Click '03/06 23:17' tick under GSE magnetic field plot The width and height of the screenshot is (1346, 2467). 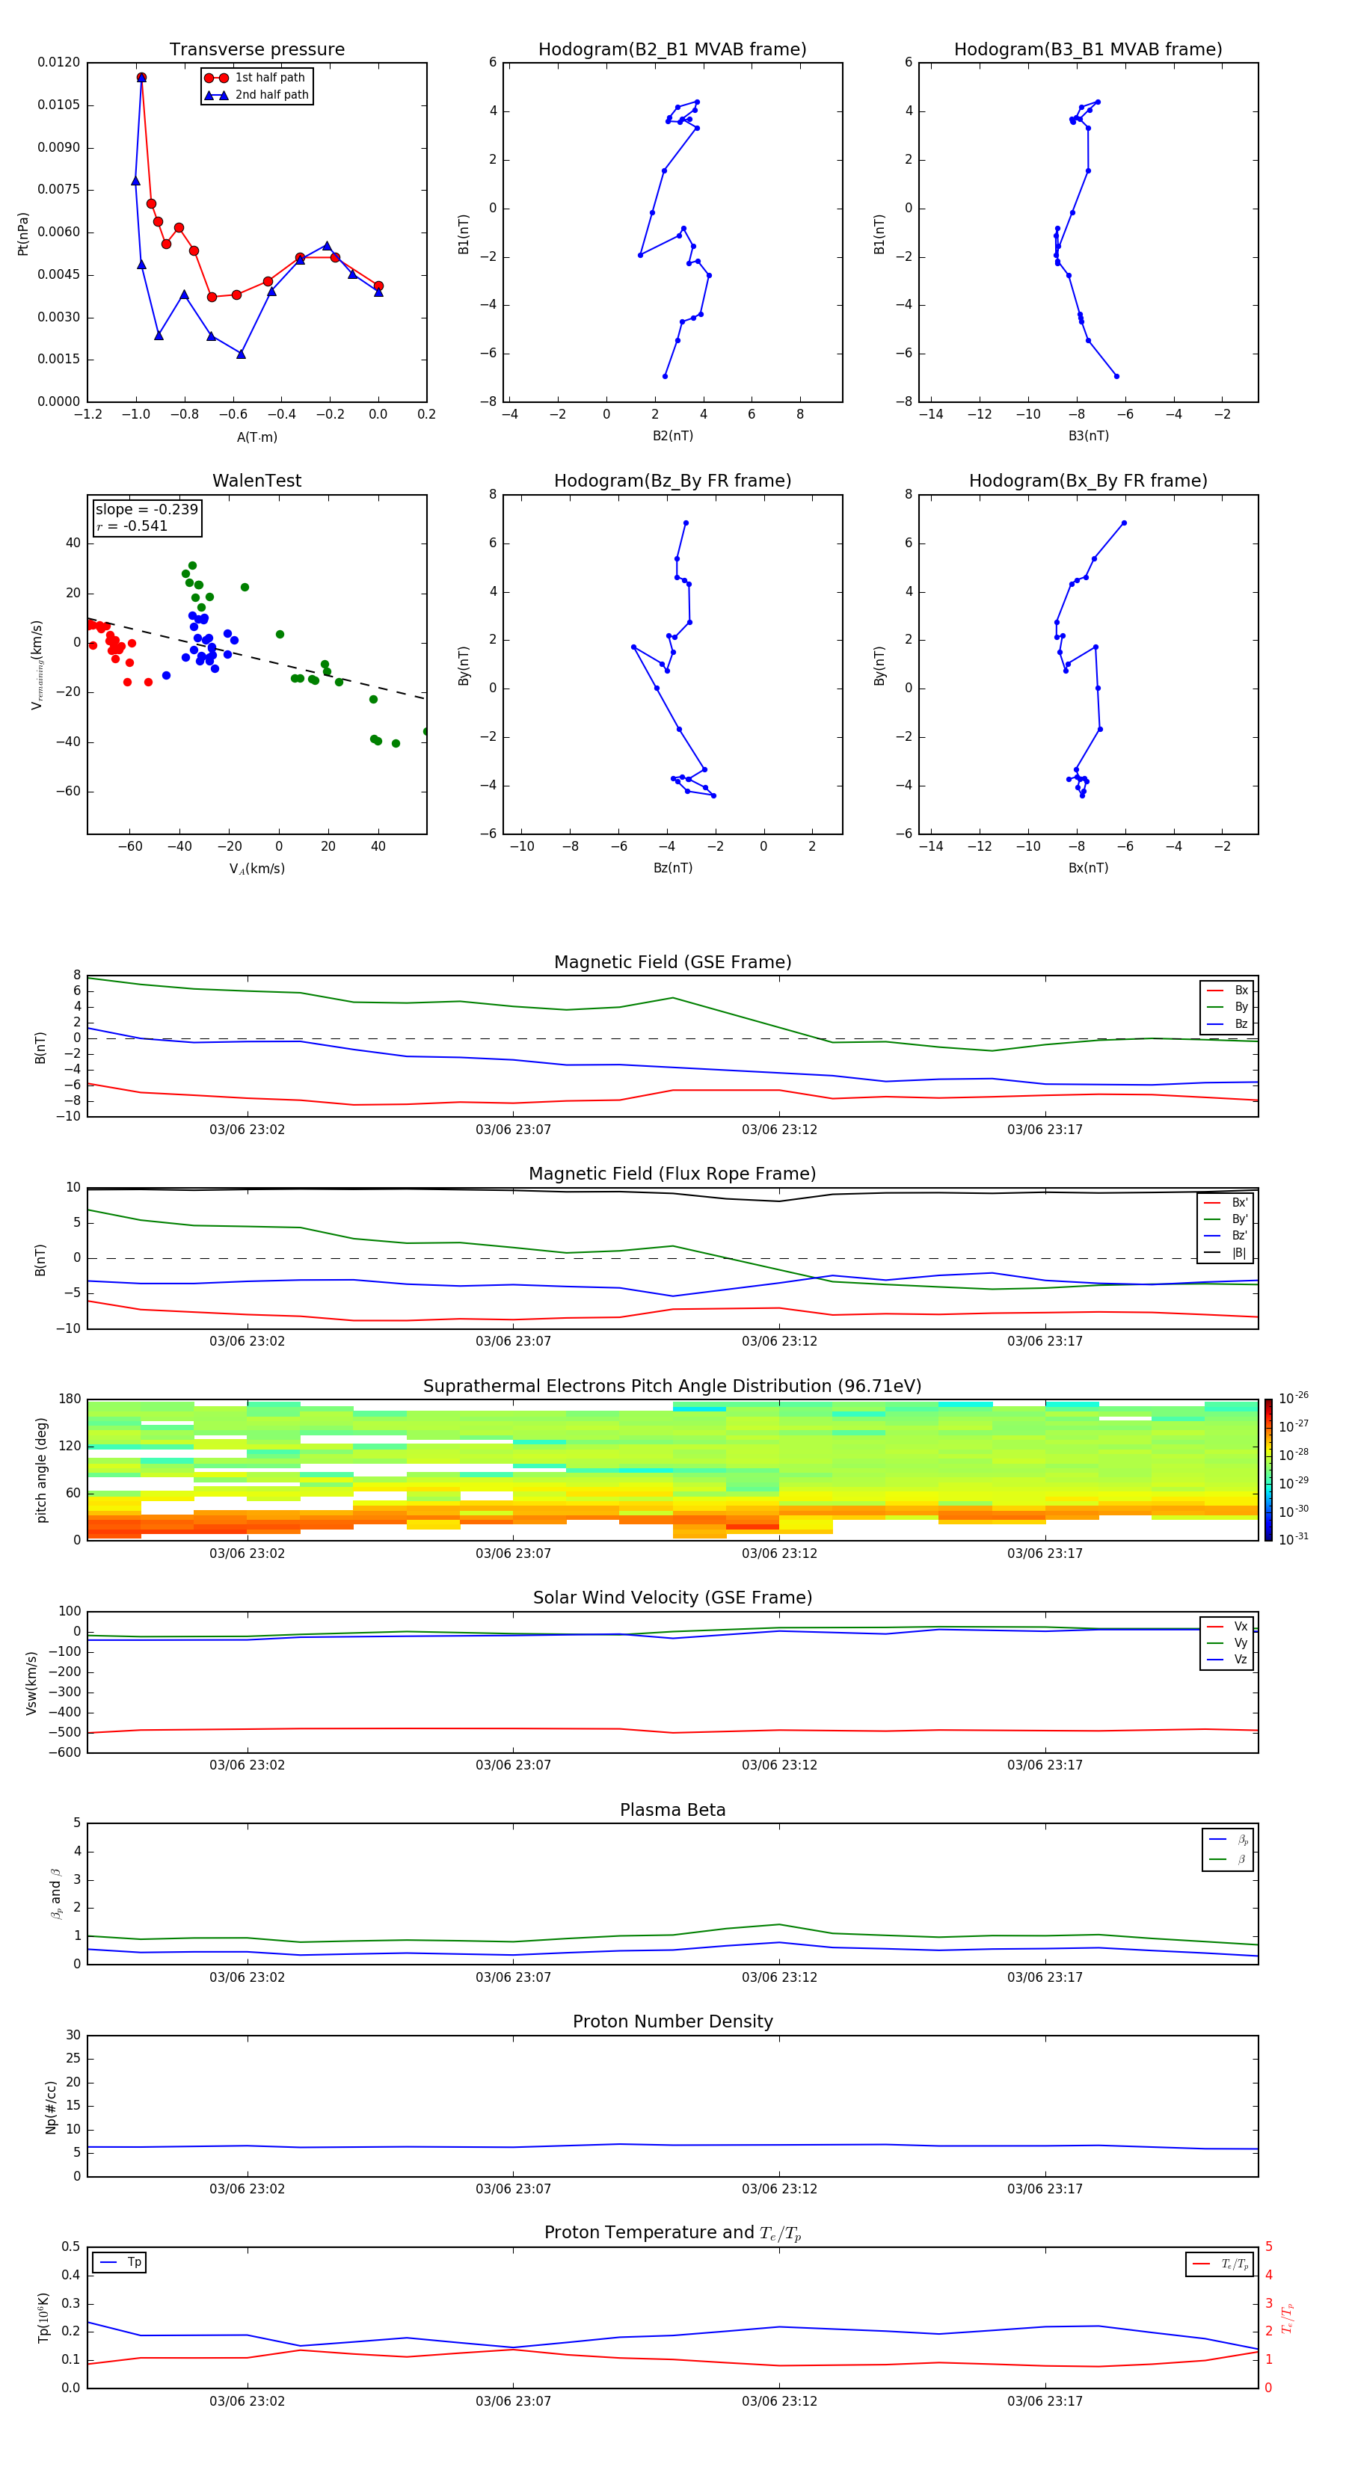(1044, 1130)
